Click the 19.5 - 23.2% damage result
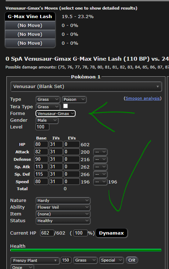This screenshot has height=269, width=169. point(77,17)
